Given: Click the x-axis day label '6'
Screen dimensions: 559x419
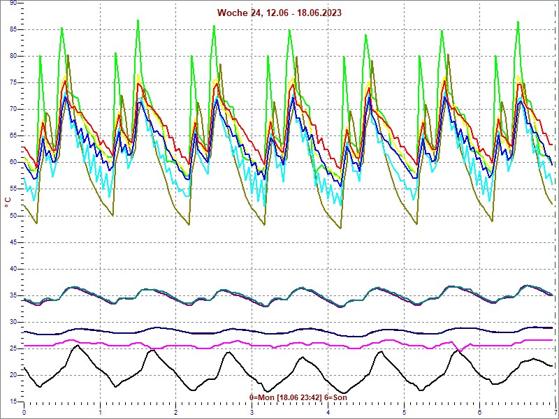Looking at the screenshot, I should [x=480, y=413].
